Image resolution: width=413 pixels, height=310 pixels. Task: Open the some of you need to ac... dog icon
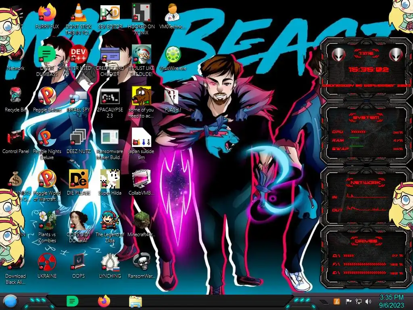142,96
